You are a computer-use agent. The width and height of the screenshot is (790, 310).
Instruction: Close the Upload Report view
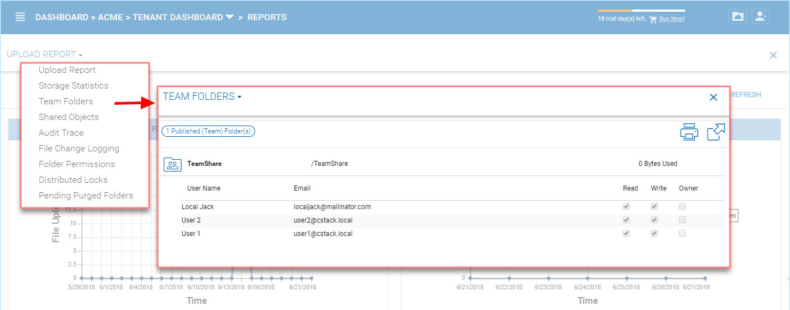click(773, 55)
